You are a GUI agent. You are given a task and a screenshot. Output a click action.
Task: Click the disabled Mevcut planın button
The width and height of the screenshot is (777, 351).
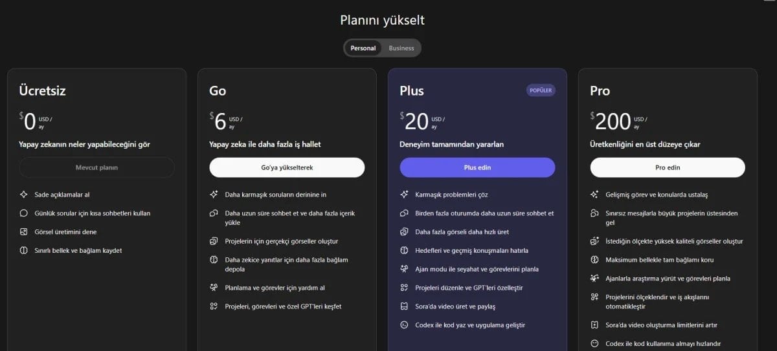(96, 167)
